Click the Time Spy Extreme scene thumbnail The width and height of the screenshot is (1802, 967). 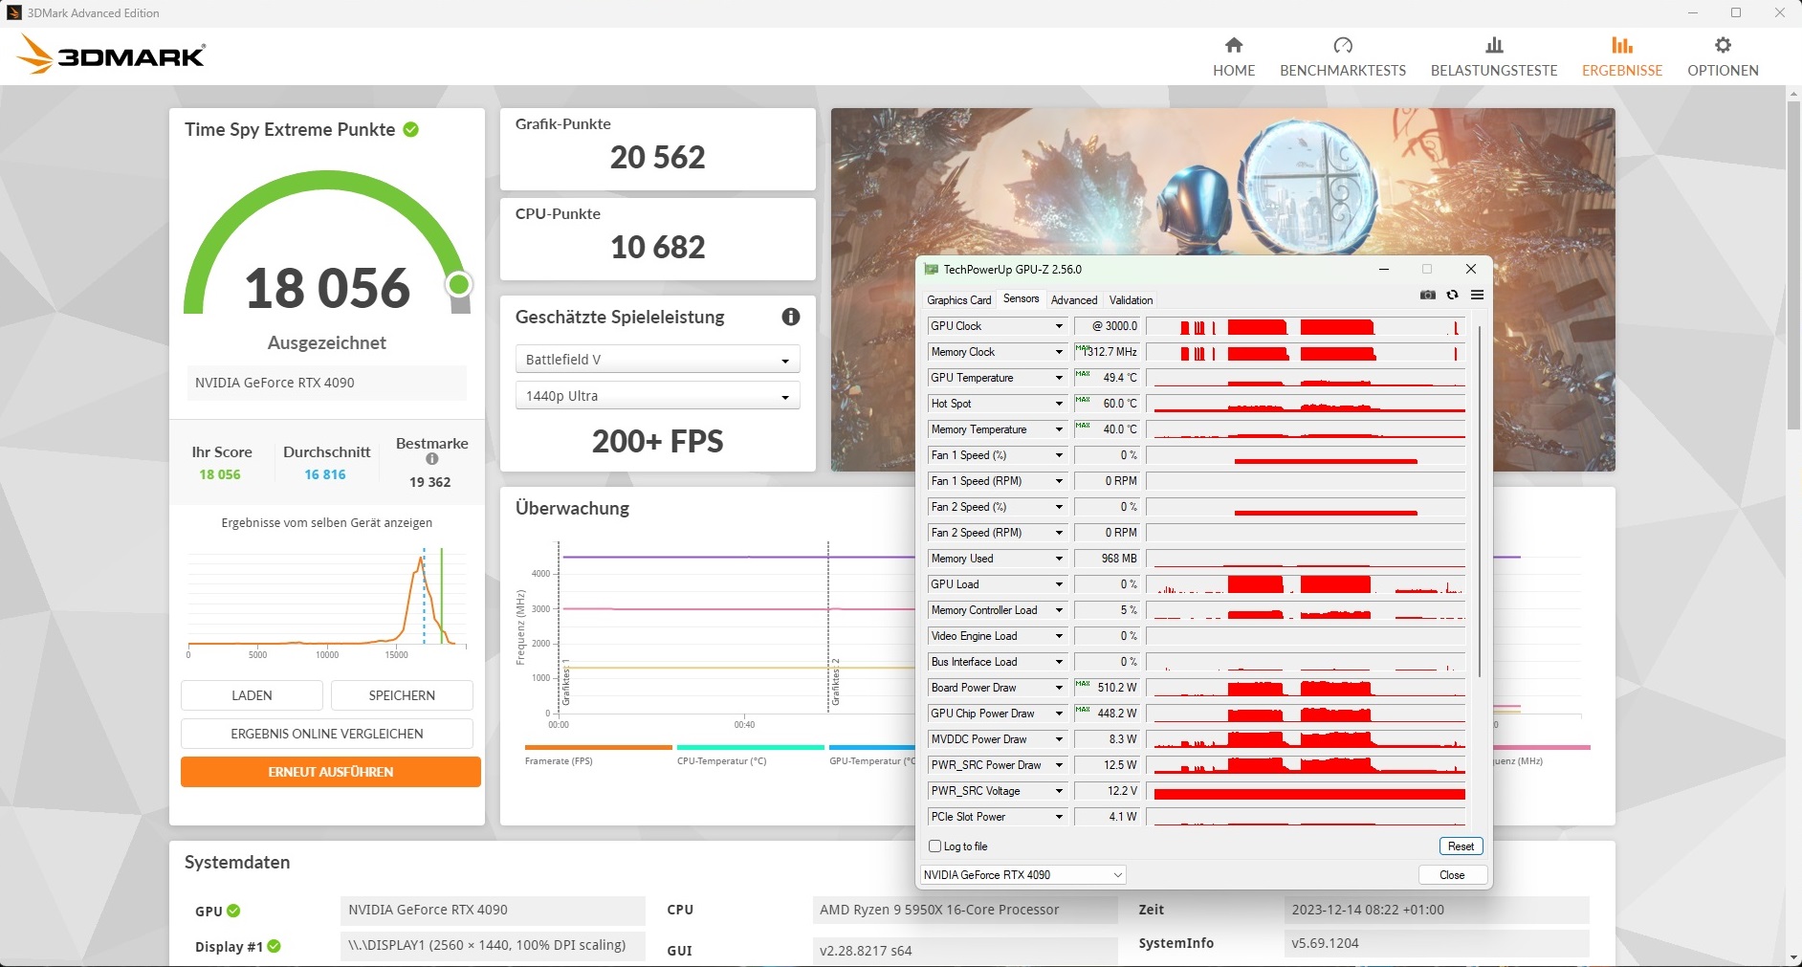(1222, 290)
